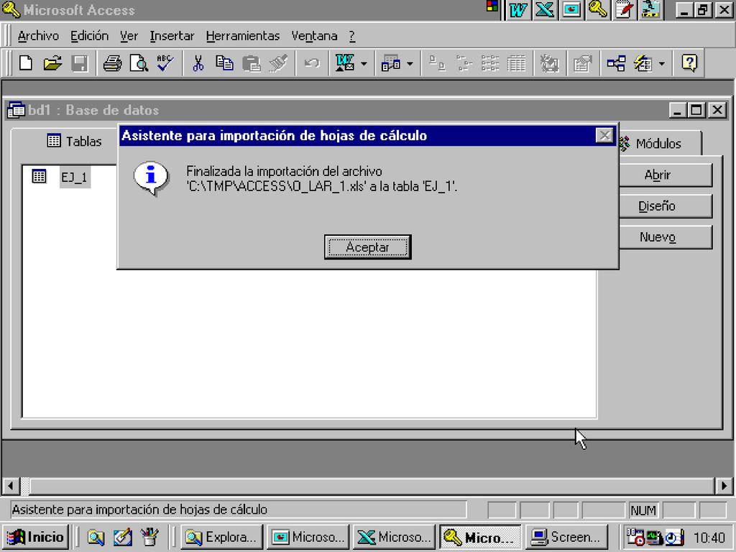This screenshot has width=736, height=552.
Task: Expand the Office Links dropdown arrow
Action: (x=364, y=63)
